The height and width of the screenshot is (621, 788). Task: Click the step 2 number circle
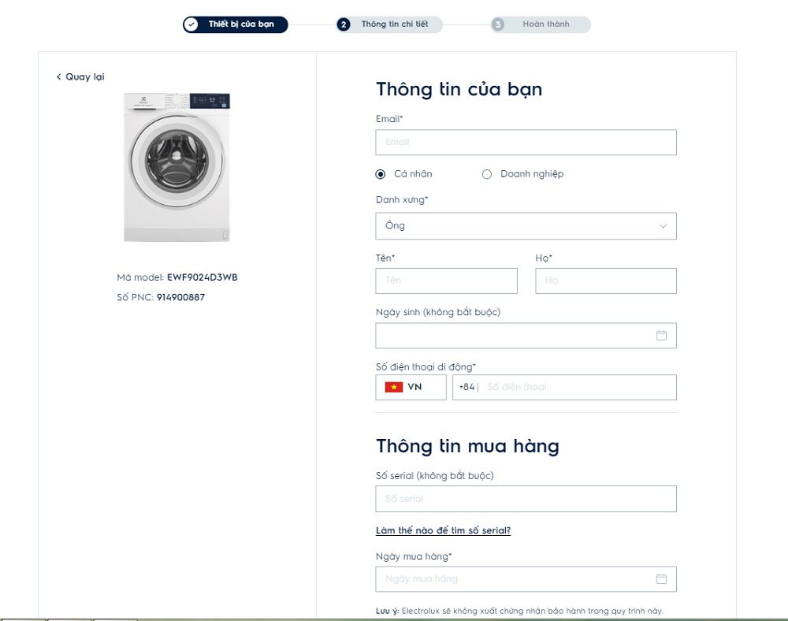point(344,24)
